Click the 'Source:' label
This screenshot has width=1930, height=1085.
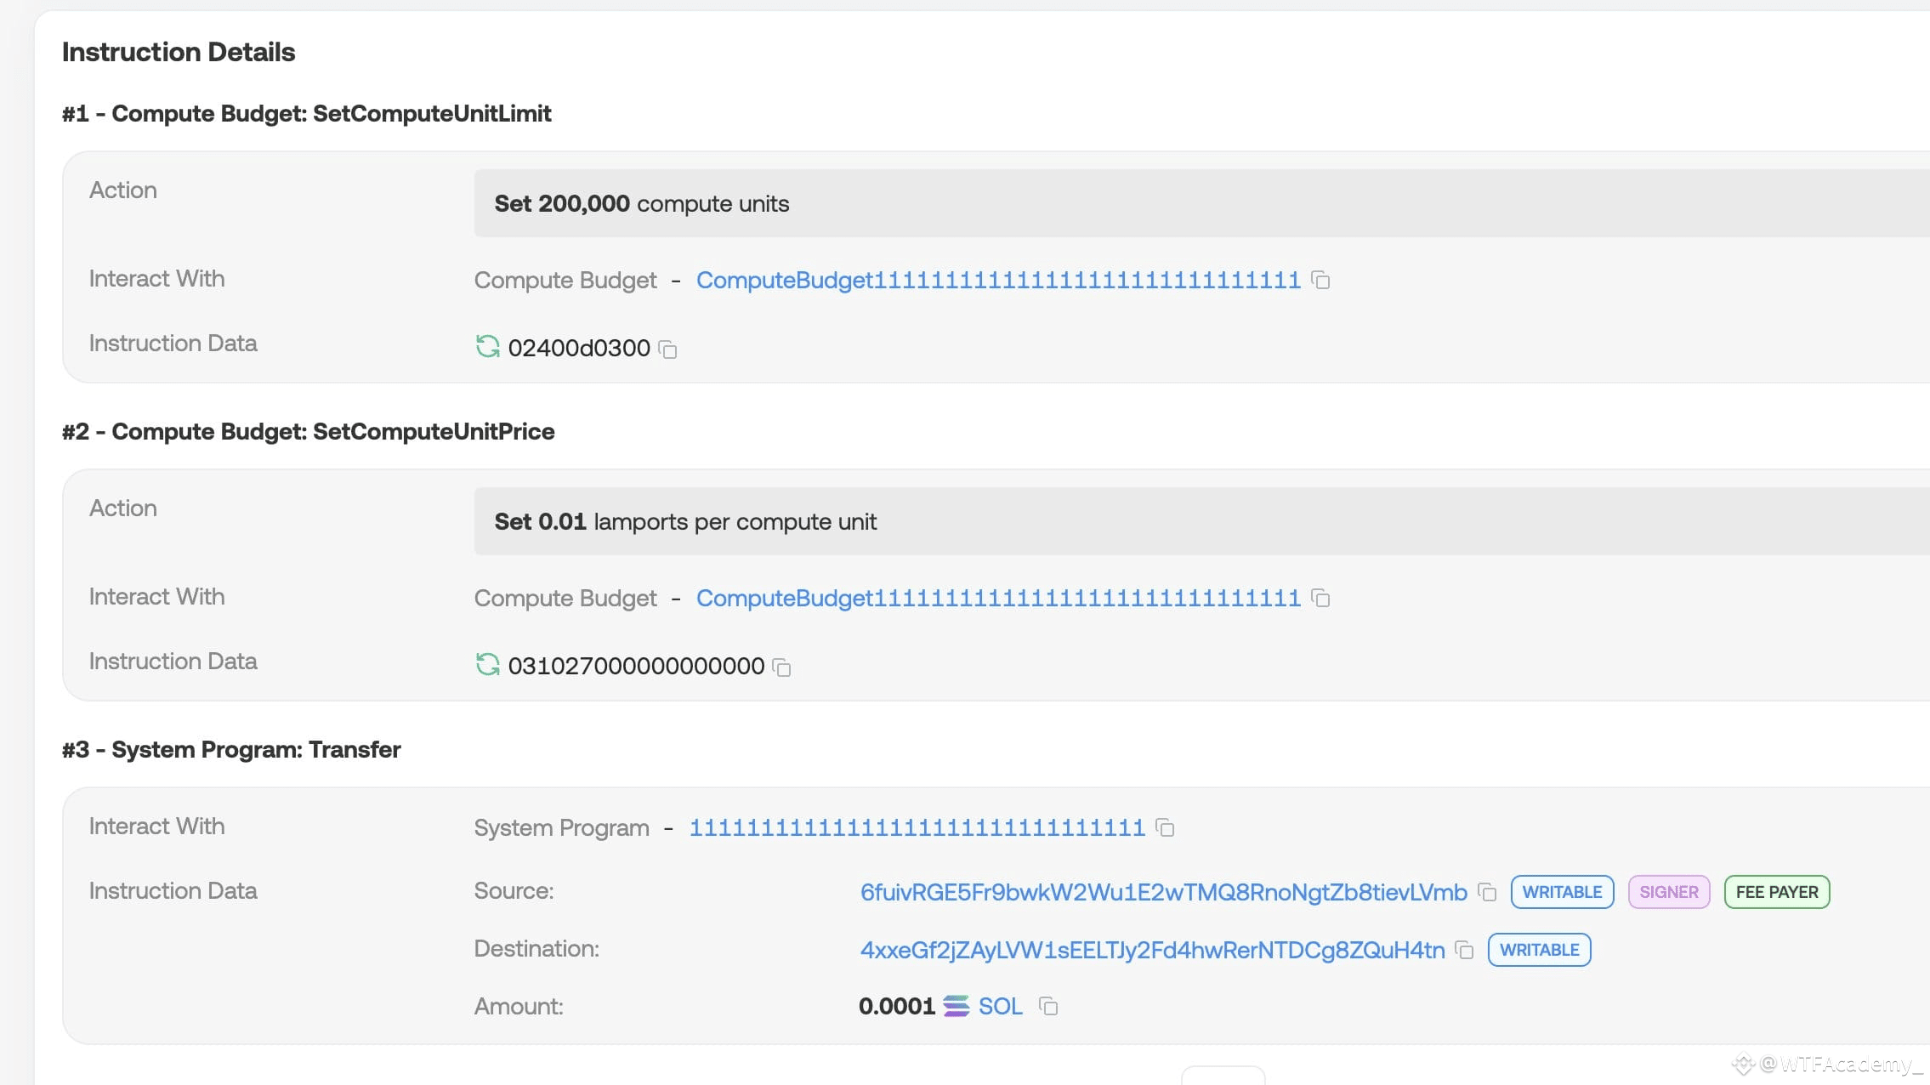(514, 890)
